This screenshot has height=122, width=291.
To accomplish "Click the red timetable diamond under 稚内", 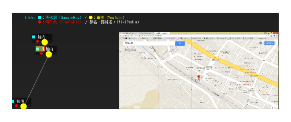I will pos(38,41).
